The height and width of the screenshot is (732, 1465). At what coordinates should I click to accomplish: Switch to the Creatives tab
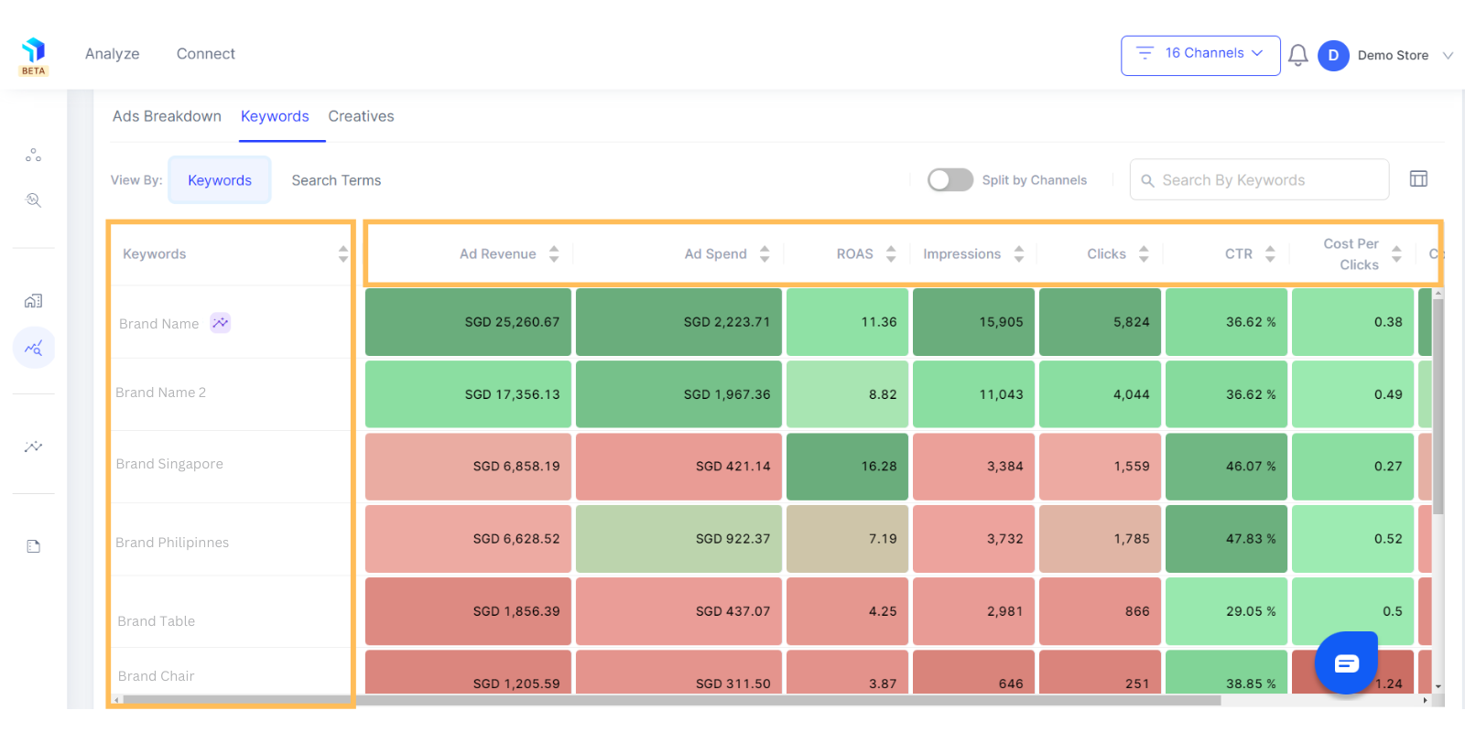tap(361, 116)
